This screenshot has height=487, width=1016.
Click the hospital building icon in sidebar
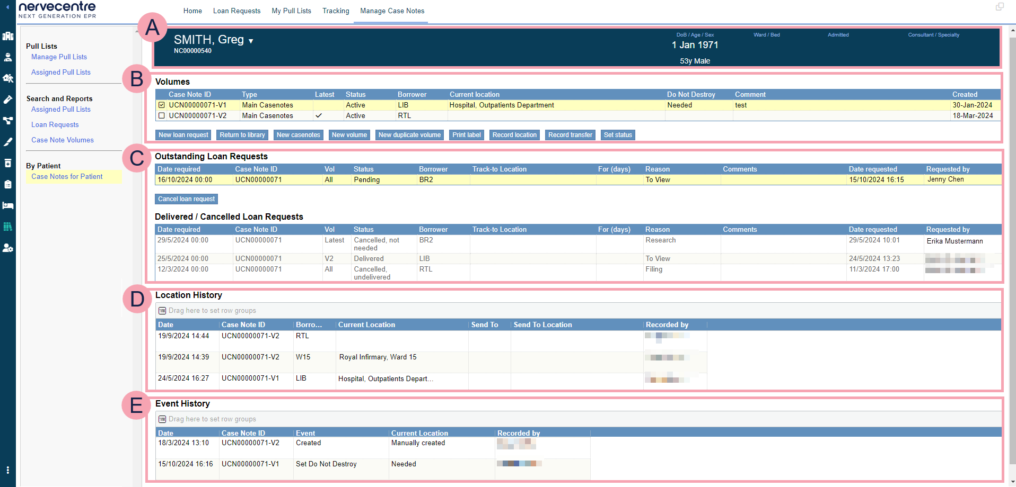8,36
